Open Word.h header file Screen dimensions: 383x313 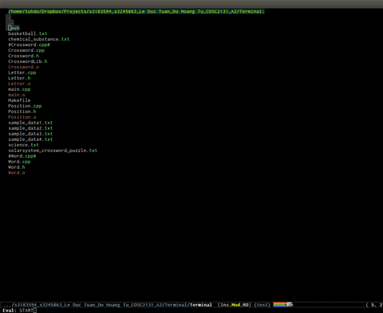(17, 167)
